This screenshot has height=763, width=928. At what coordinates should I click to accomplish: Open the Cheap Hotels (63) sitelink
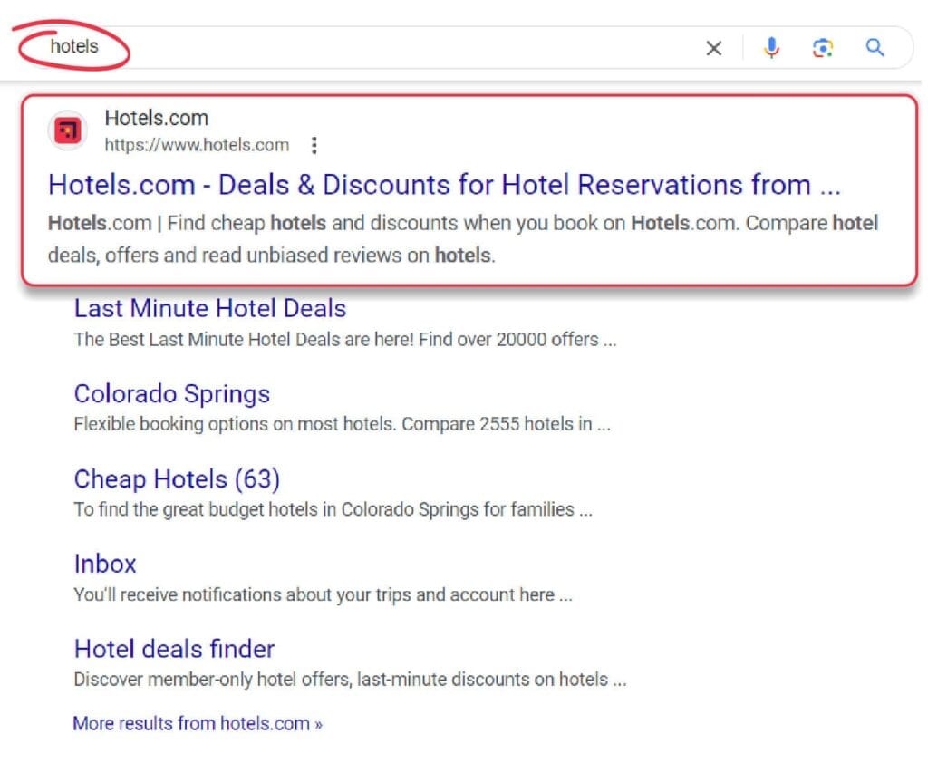(x=177, y=479)
